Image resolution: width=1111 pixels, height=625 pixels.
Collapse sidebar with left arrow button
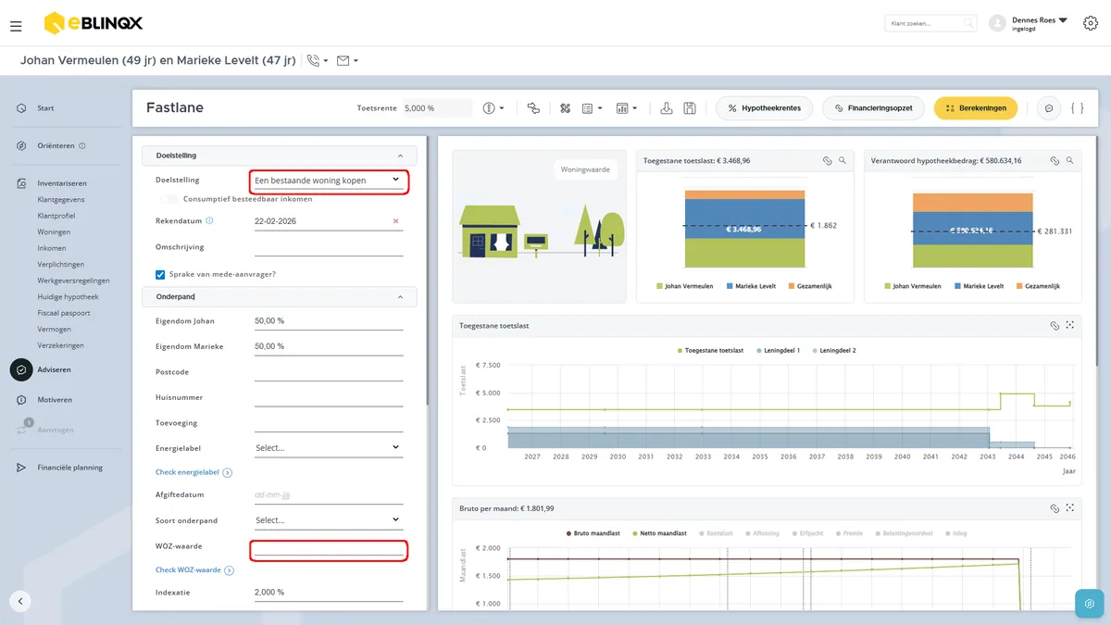[20, 601]
